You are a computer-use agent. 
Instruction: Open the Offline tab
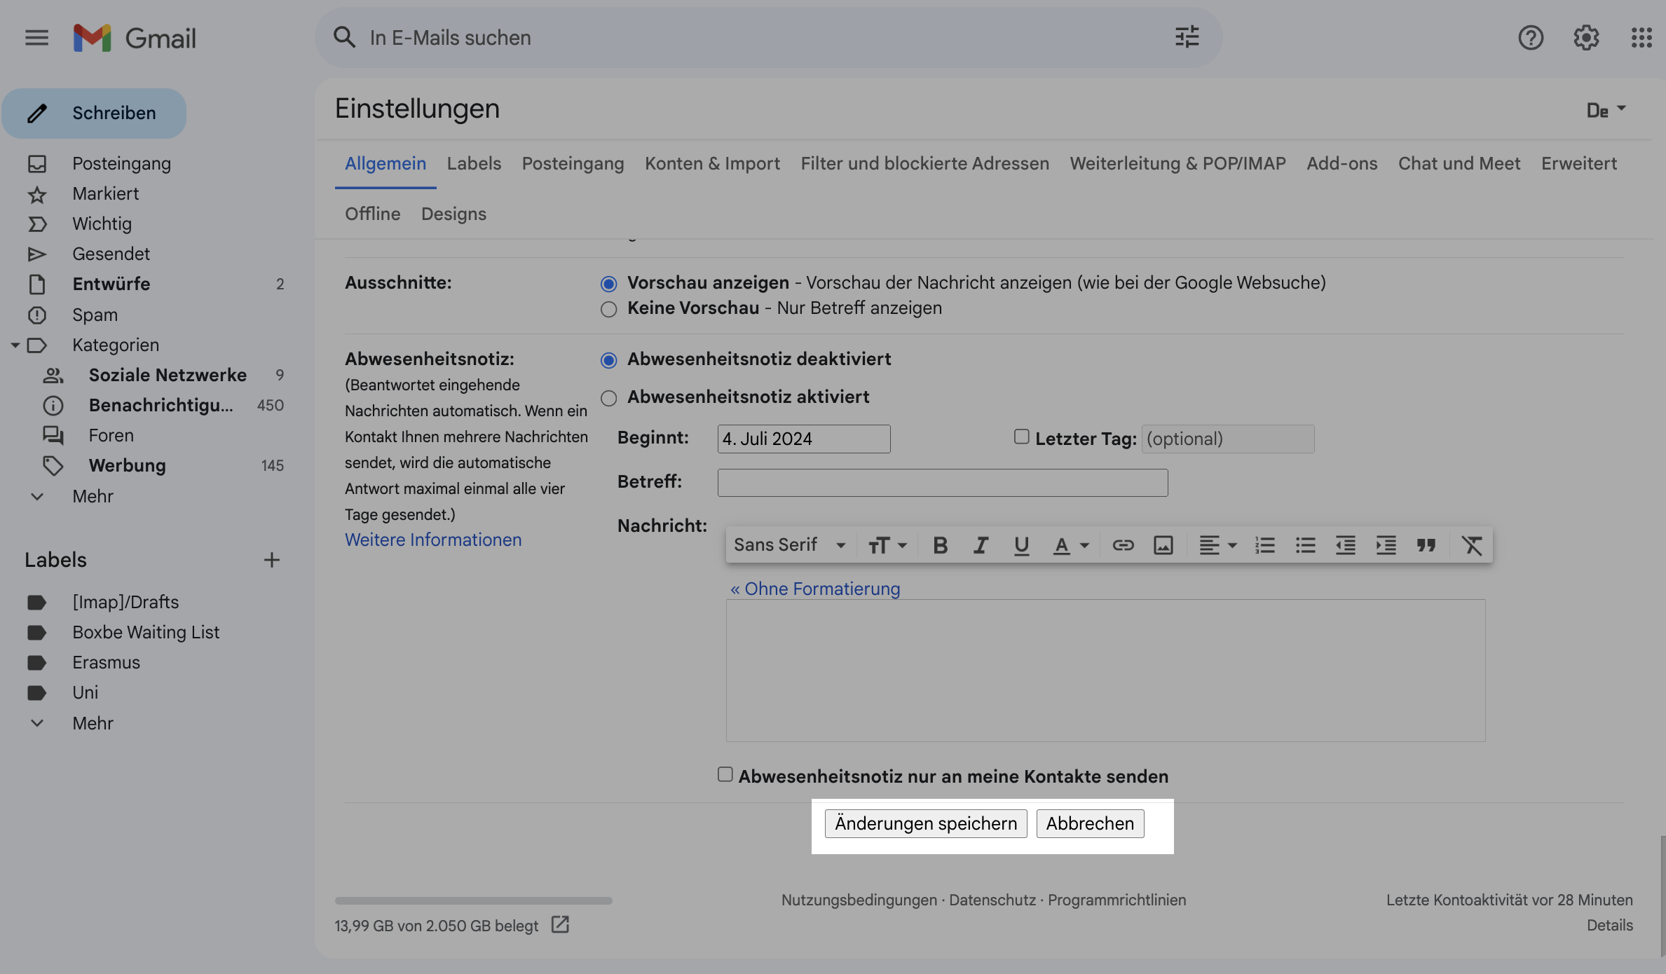click(x=372, y=214)
